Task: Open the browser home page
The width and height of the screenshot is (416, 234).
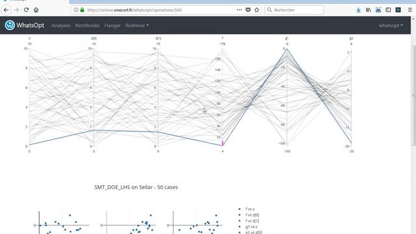Action: click(x=36, y=10)
